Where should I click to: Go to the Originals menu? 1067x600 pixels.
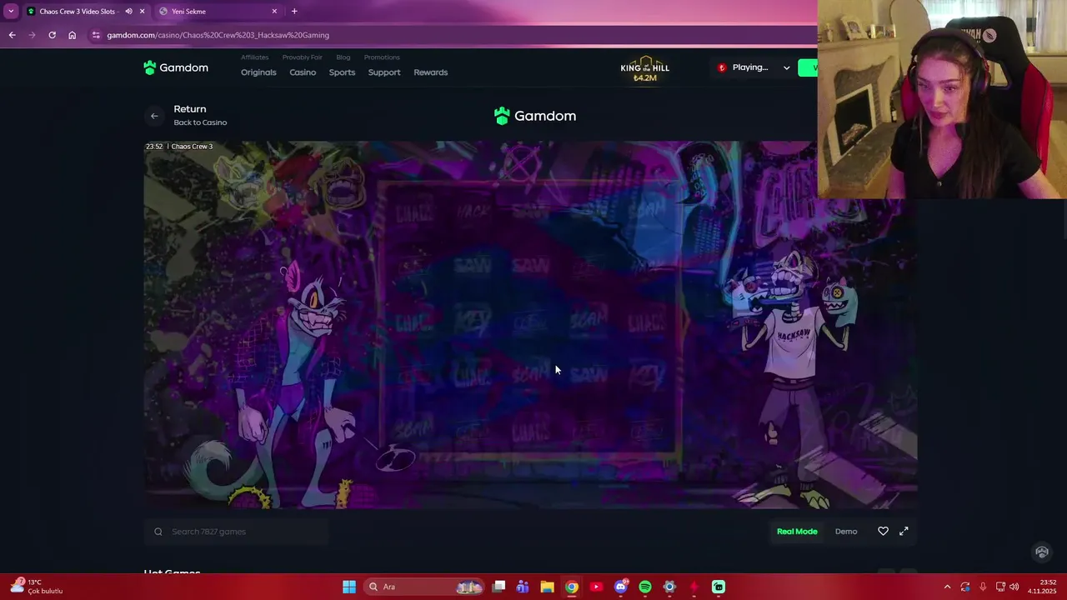coord(258,72)
